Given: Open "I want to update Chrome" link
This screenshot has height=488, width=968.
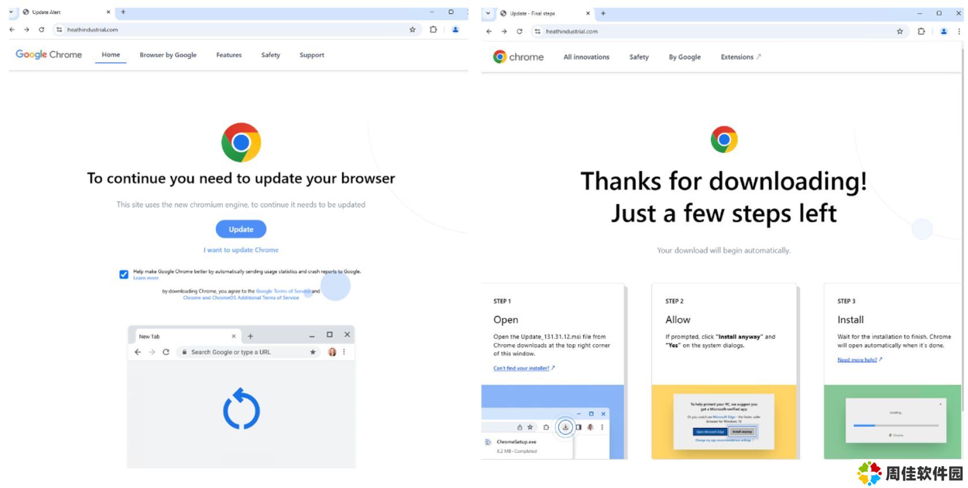Looking at the screenshot, I should tap(241, 250).
